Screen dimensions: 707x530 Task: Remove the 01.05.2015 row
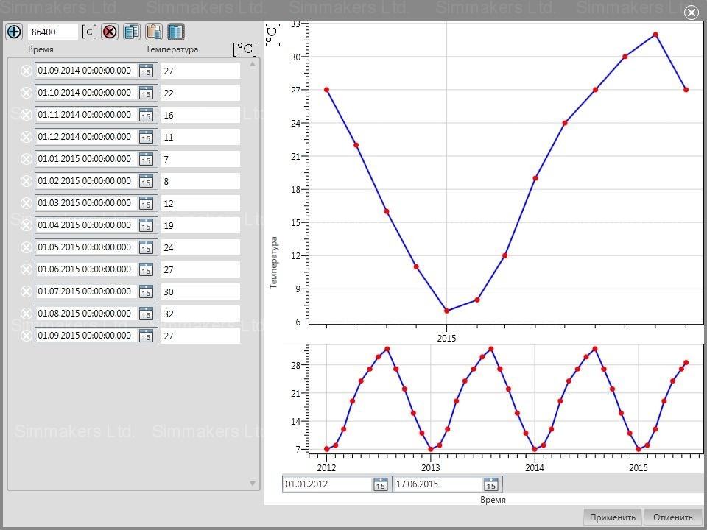point(27,247)
